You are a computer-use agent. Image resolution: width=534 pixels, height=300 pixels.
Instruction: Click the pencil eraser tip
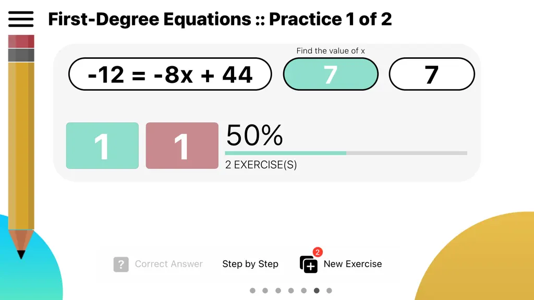coord(21,41)
